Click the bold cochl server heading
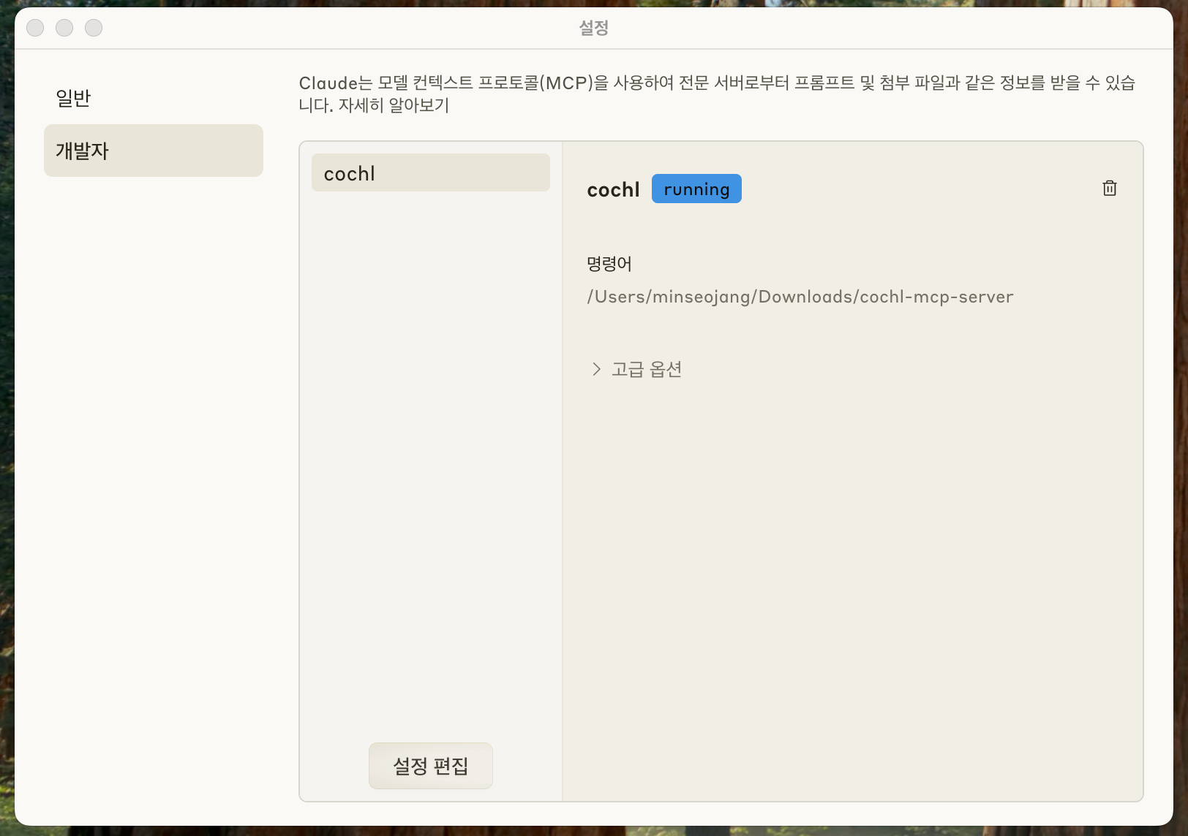1188x836 pixels. pyautogui.click(x=613, y=190)
